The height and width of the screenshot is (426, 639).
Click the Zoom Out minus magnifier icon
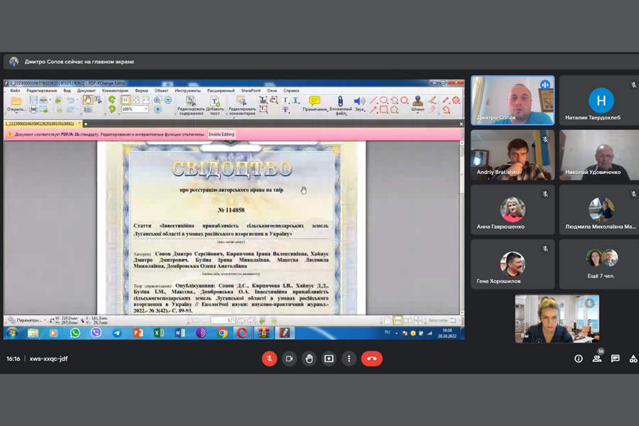click(x=168, y=100)
